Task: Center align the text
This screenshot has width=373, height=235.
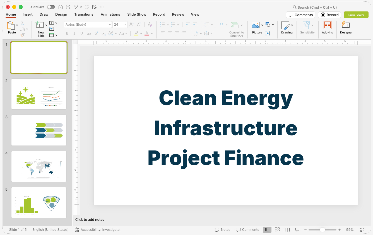Action: [170, 33]
